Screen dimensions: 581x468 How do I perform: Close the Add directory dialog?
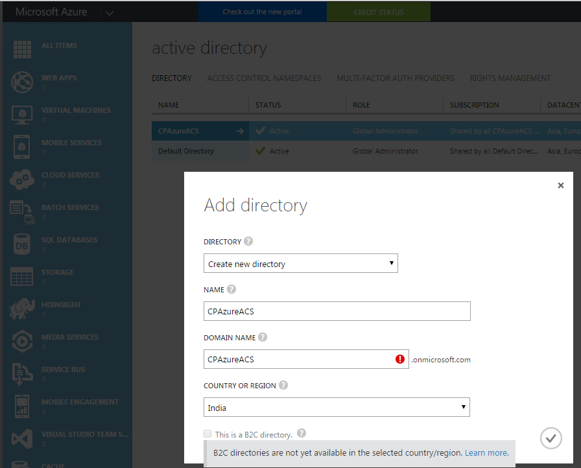(561, 185)
